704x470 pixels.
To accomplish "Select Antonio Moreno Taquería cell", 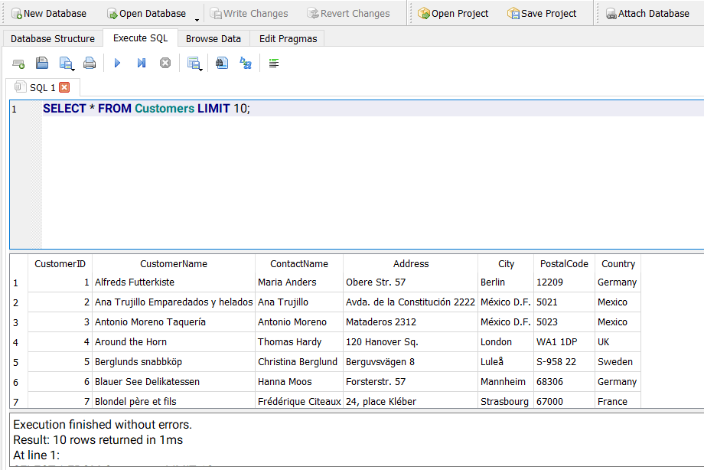I will pos(174,322).
